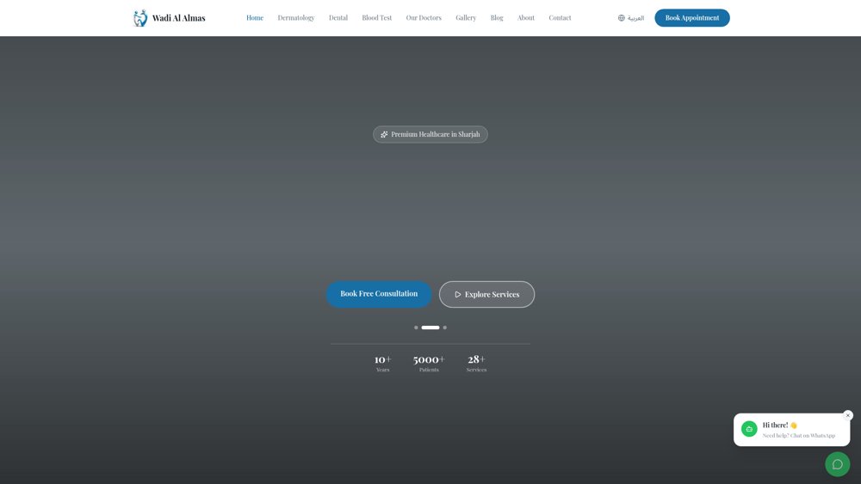Image resolution: width=861 pixels, height=484 pixels.
Task: Click the Book Free Consultation button
Action: [x=379, y=294]
